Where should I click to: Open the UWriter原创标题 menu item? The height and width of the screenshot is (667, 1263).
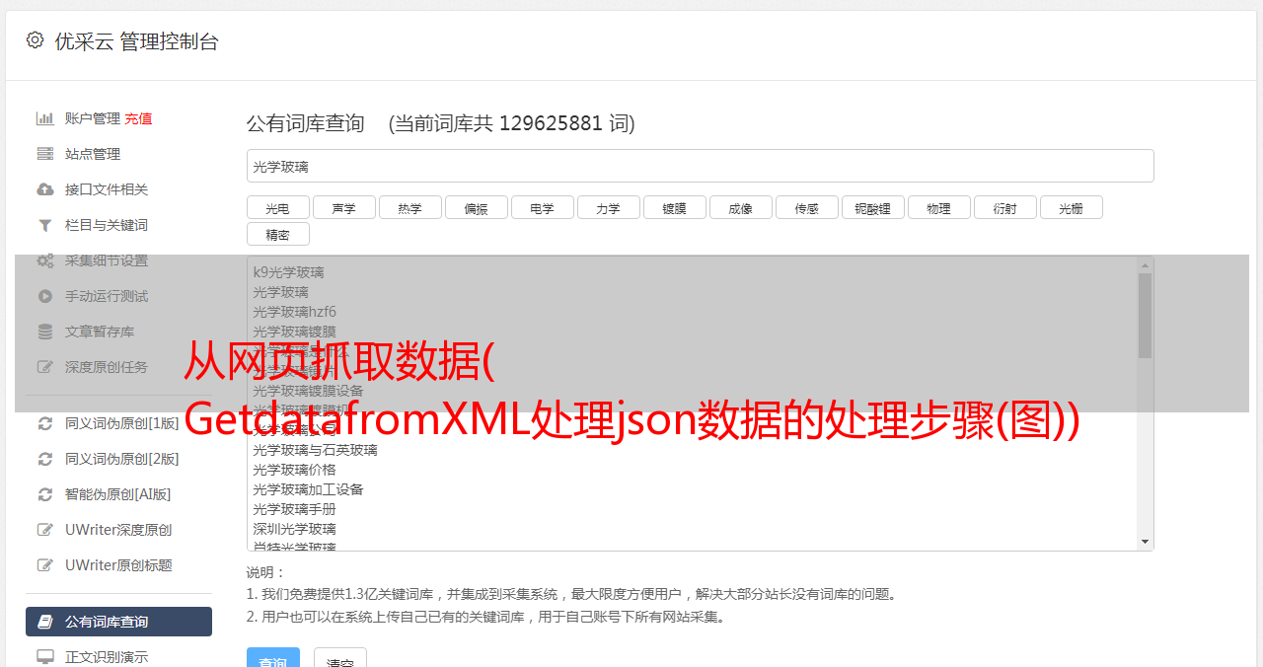pos(118,565)
